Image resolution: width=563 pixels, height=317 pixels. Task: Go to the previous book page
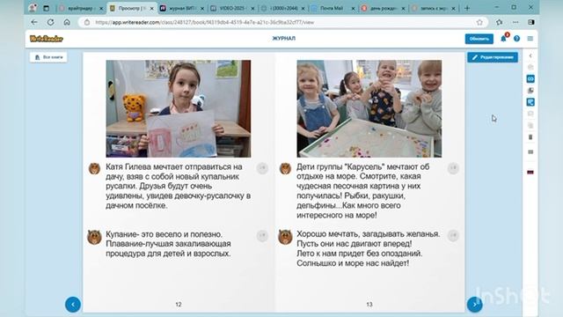point(73,305)
